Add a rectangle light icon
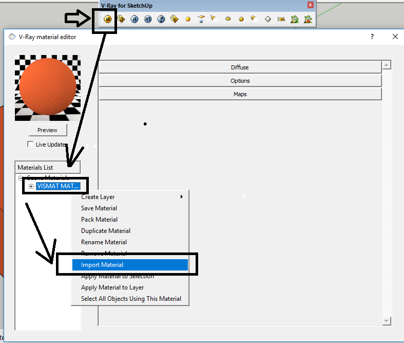The image size is (404, 343). (x=201, y=19)
